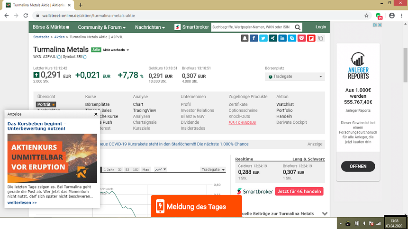The height and width of the screenshot is (229, 408).
Task: Expand the 'Aktie wechseln' dropdown
Action: (116, 50)
